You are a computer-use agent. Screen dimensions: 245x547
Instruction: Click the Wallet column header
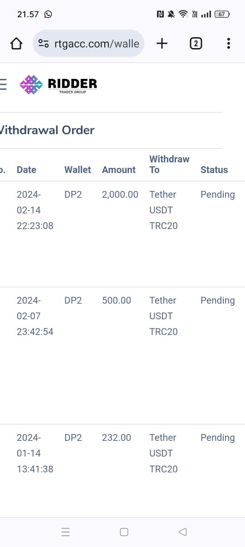pos(78,170)
